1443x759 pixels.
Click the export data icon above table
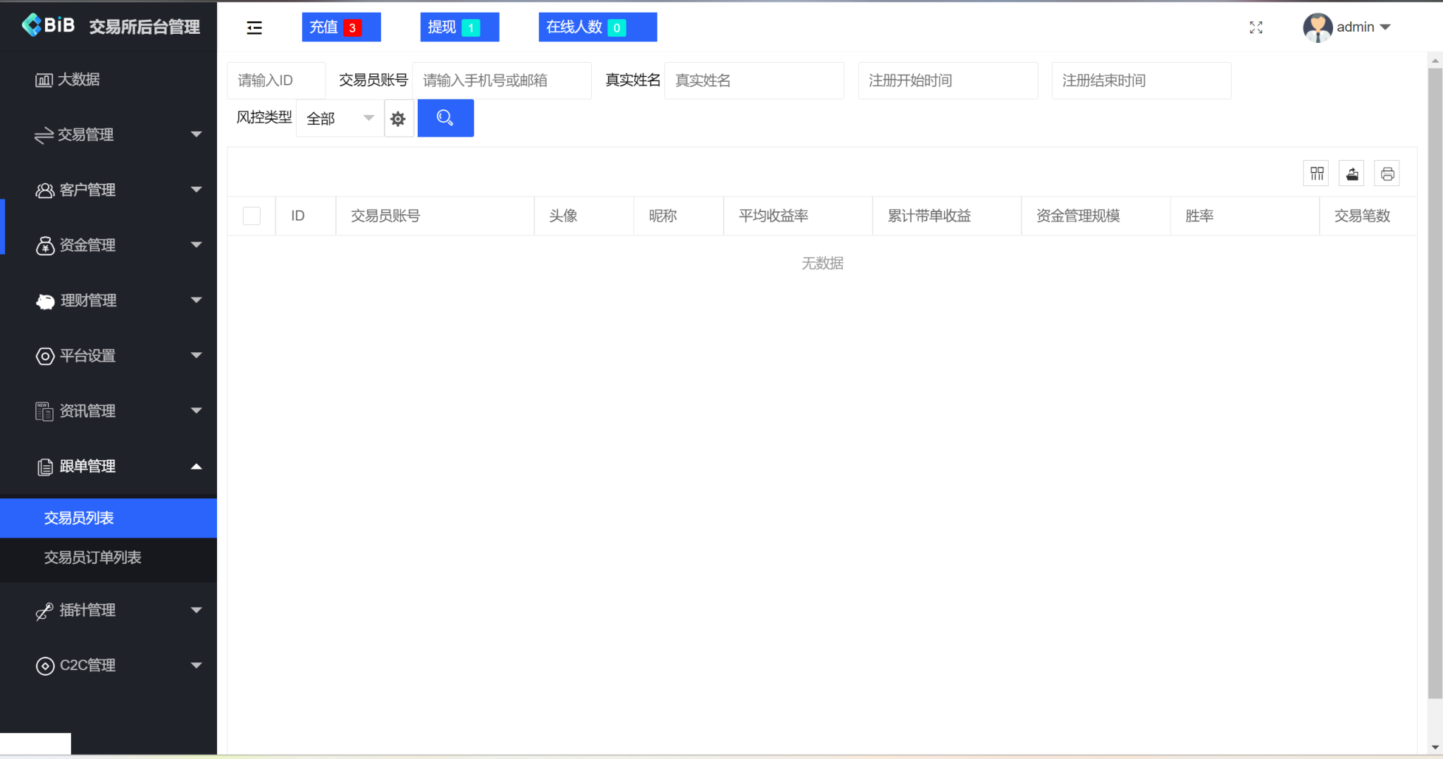click(x=1351, y=173)
